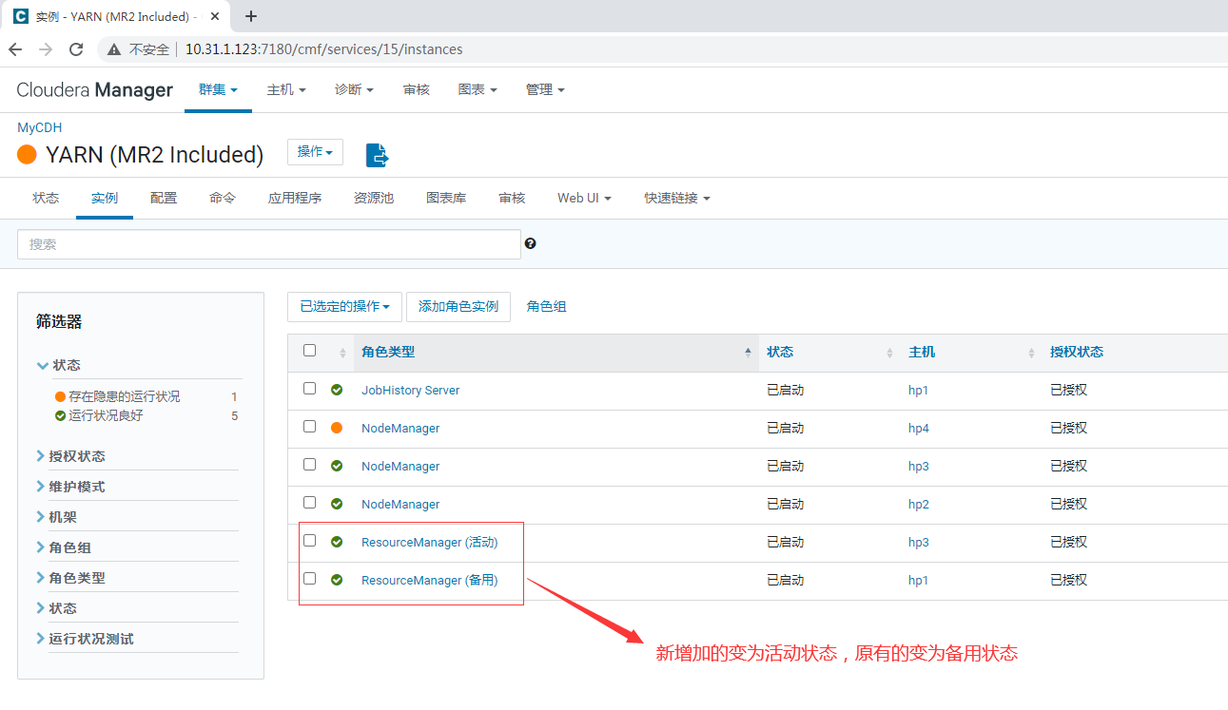The width and height of the screenshot is (1228, 710).
Task: Open the MyCDH cluster breadcrumb link
Action: point(39,127)
